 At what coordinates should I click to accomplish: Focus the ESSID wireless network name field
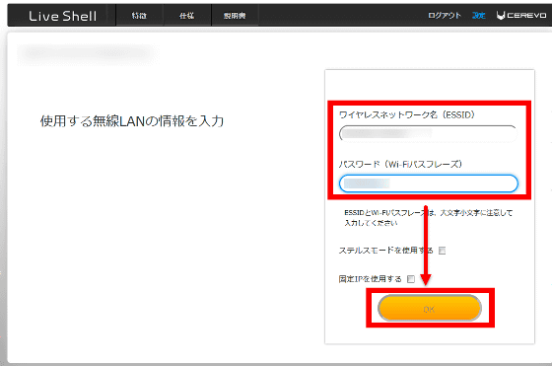pyautogui.click(x=428, y=133)
